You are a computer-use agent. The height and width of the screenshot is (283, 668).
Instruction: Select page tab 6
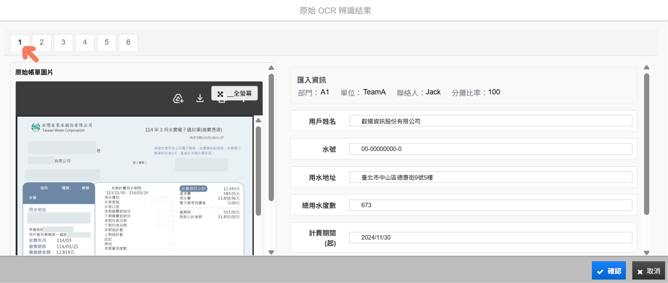pos(128,42)
